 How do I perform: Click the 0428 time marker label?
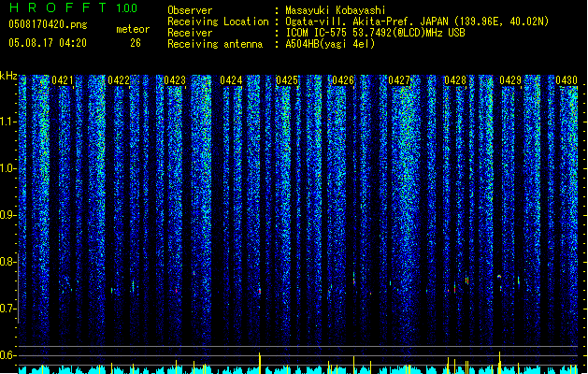(x=455, y=80)
